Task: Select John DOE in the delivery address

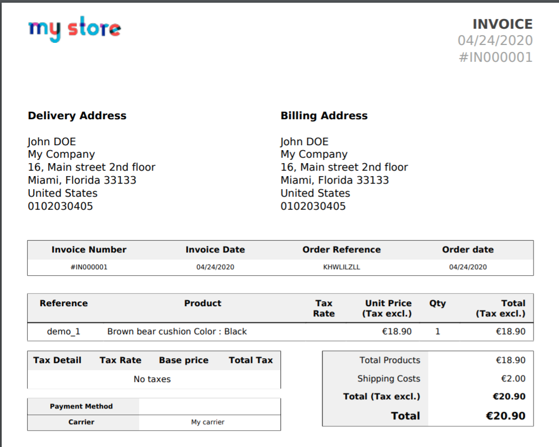Action: (51, 141)
